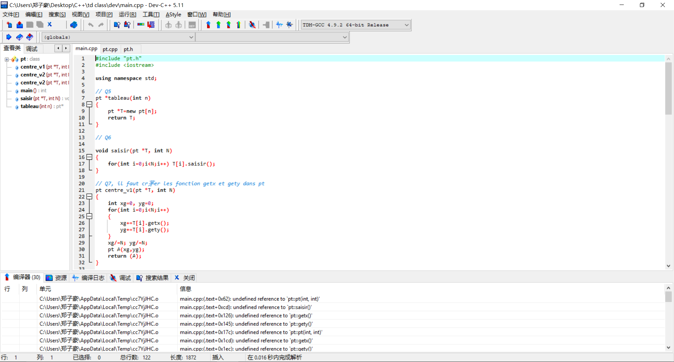
Task: Click the Debug bug icon in toolbar
Action: point(252,25)
